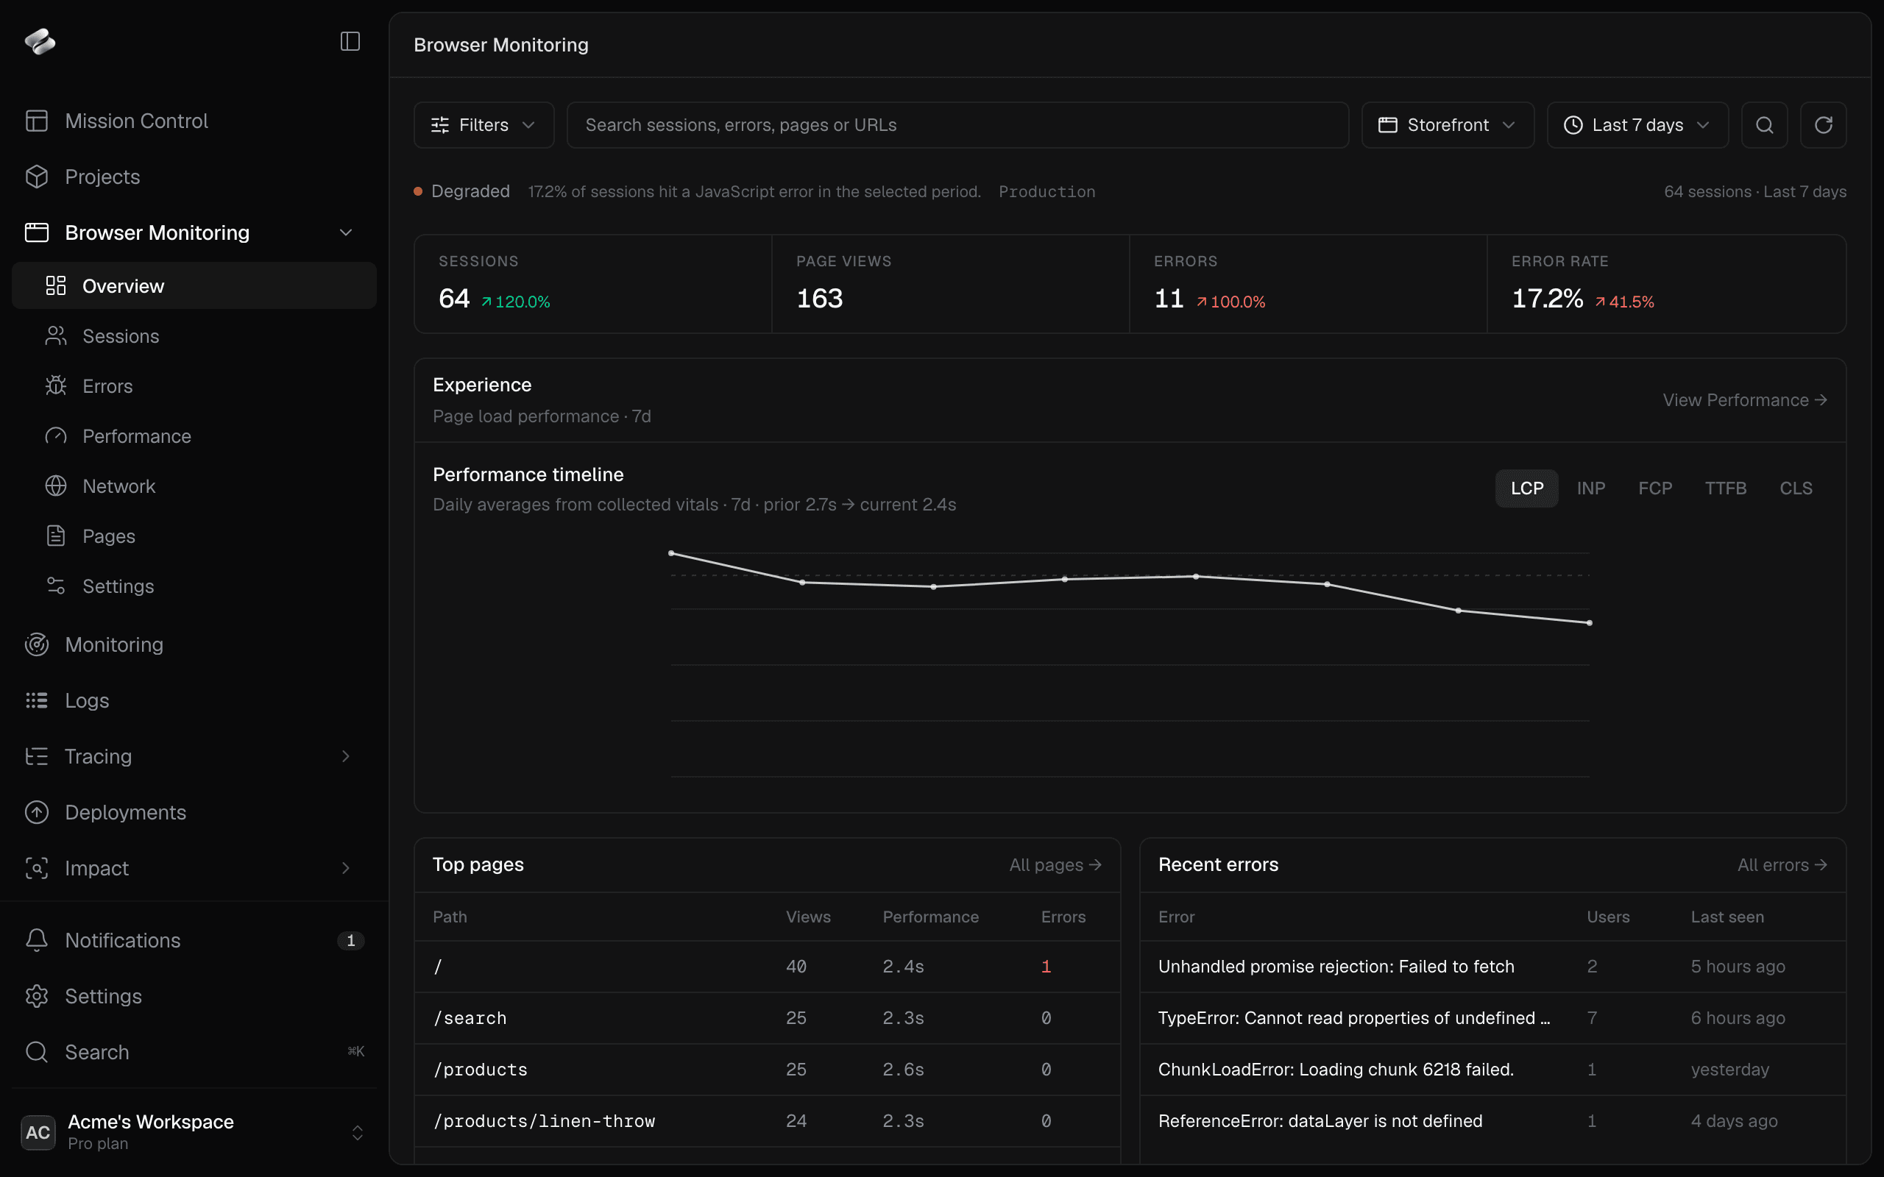Open the Performance gauge page
Screen dimensions: 1884x1177
click(194, 436)
